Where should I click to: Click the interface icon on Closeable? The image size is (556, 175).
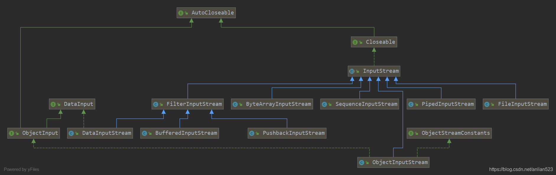point(355,42)
